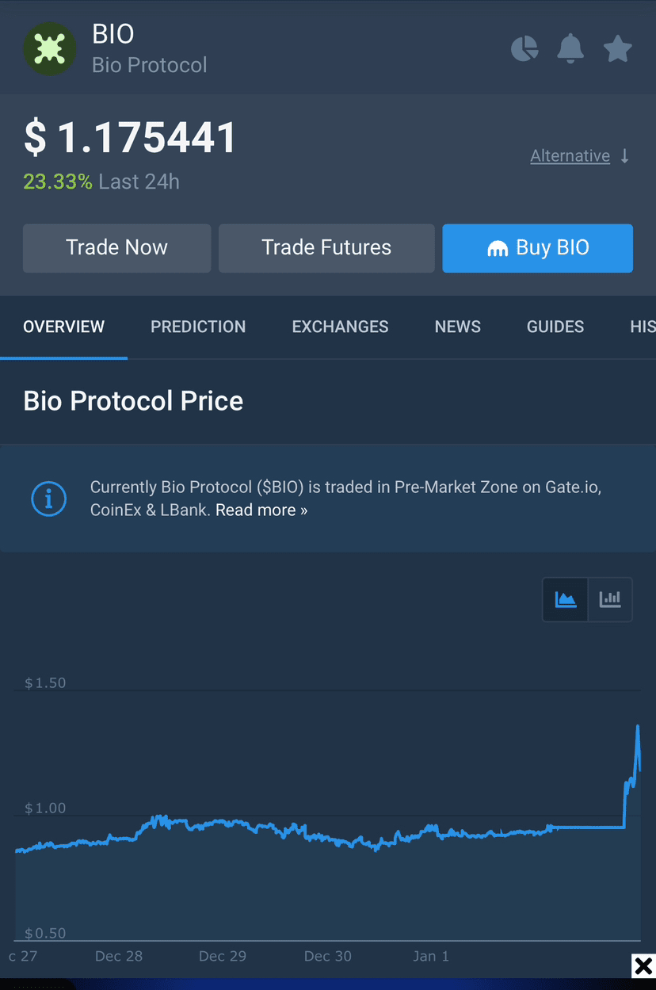The image size is (656, 990).
Task: Open the Alternative price dropdown
Action: click(x=570, y=156)
